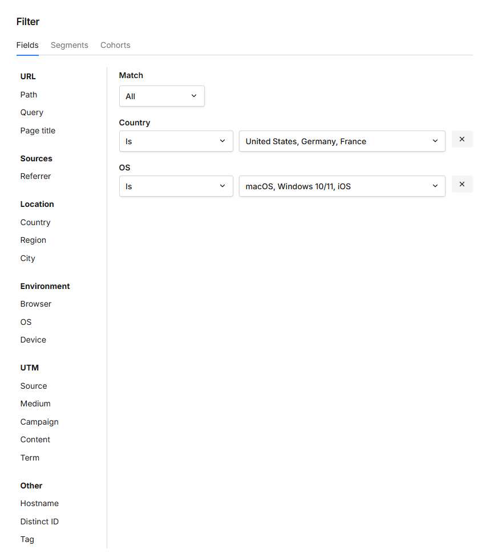Select the Referrer field
The height and width of the screenshot is (554, 486).
35,176
